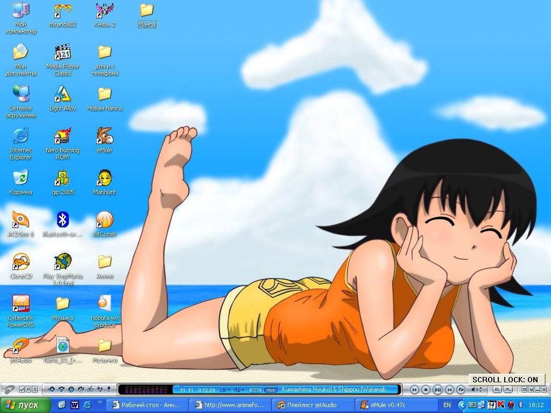This screenshot has width=551, height=413.
Task: Click the jetAudio logo on the toolbar
Action: click(x=9, y=390)
